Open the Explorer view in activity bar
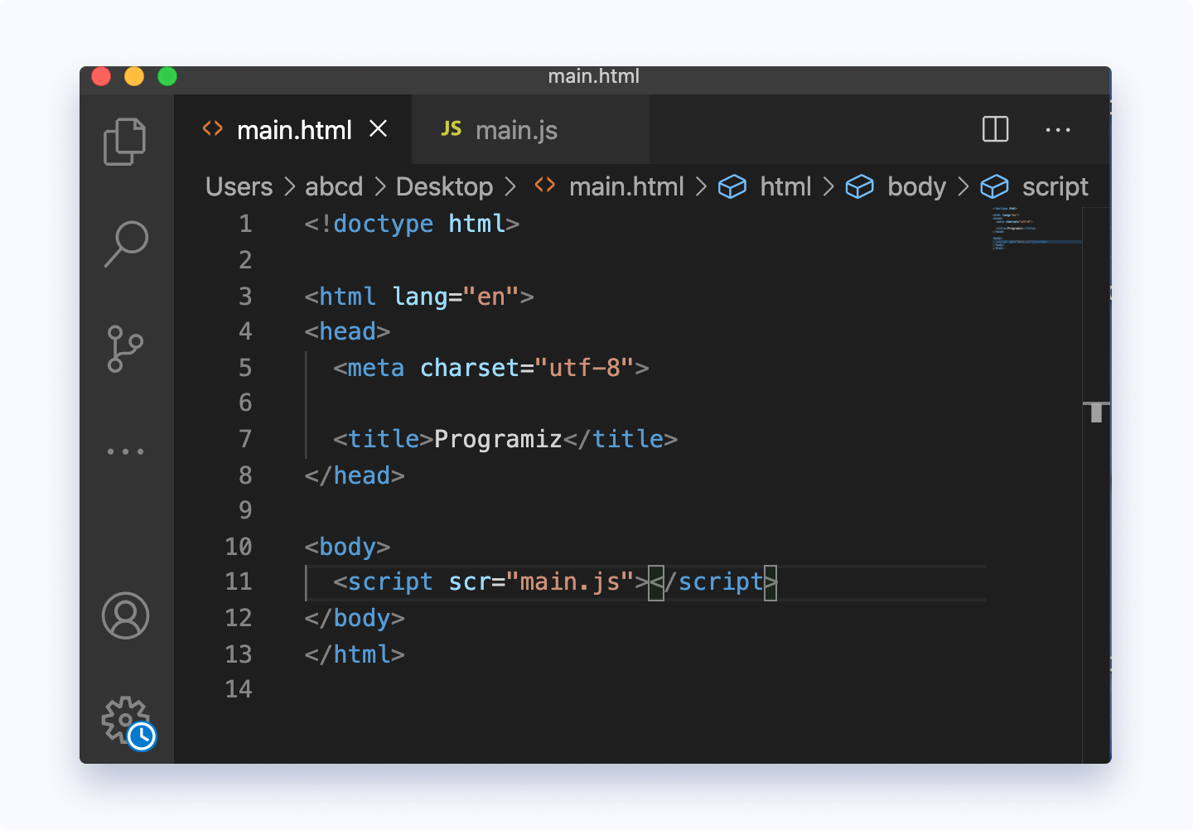This screenshot has height=830, width=1193. (125, 142)
